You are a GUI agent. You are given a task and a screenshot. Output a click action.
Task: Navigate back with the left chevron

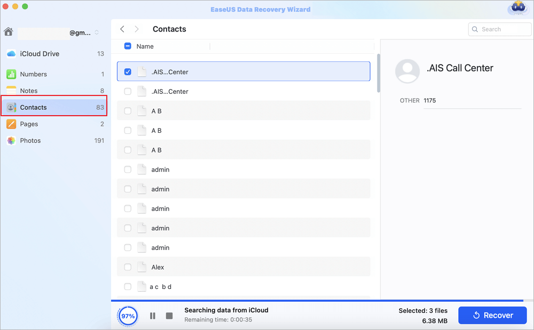click(122, 29)
